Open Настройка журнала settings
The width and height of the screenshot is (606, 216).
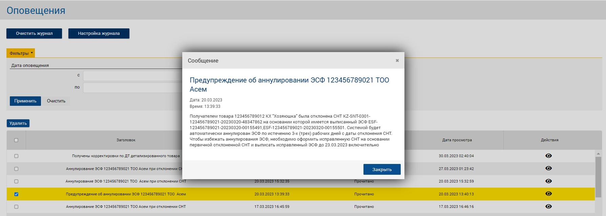99,33
